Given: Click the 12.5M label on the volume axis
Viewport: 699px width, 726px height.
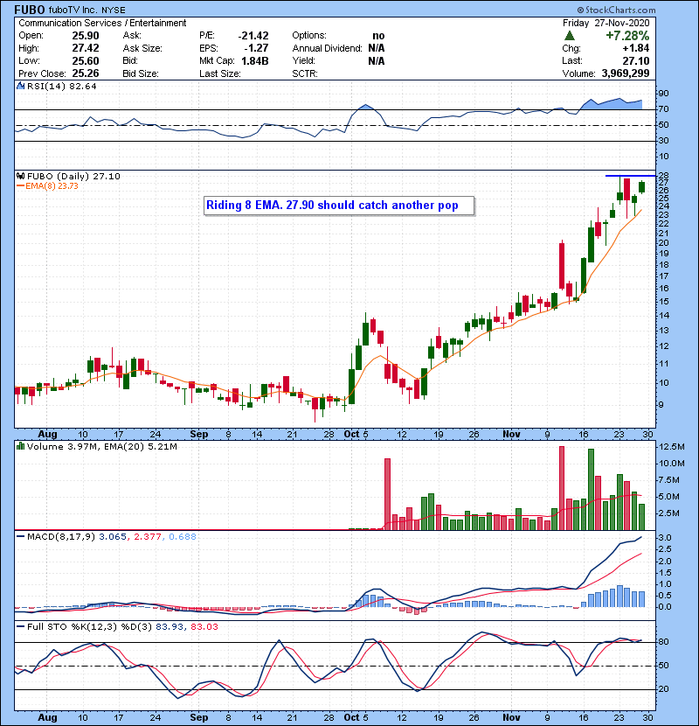Looking at the screenshot, I should (x=672, y=447).
